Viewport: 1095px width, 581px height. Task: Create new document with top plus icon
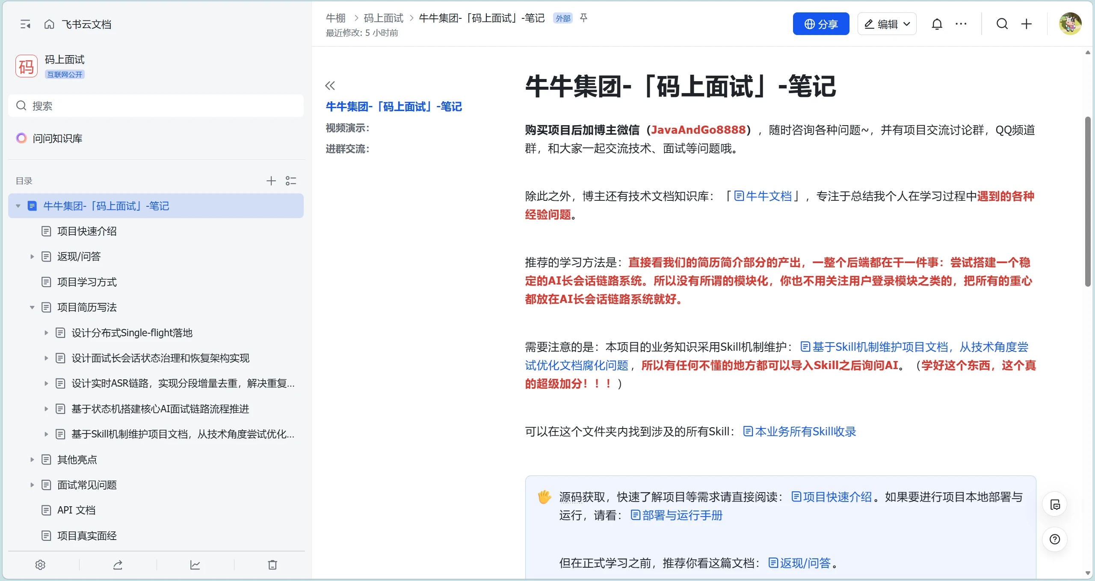tap(1027, 24)
